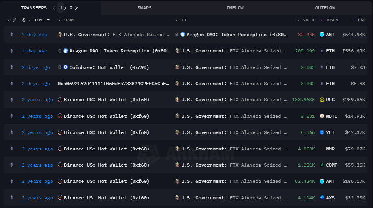Switch to the SWAPS tab

[144, 8]
